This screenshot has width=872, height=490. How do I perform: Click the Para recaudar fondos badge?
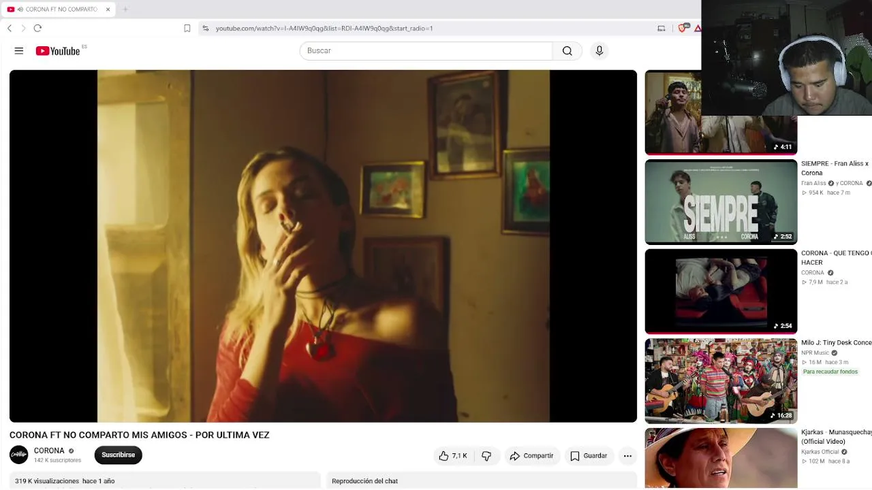[830, 372]
